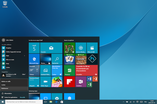
Task: Open the Actualités news tile
Action: (87, 70)
